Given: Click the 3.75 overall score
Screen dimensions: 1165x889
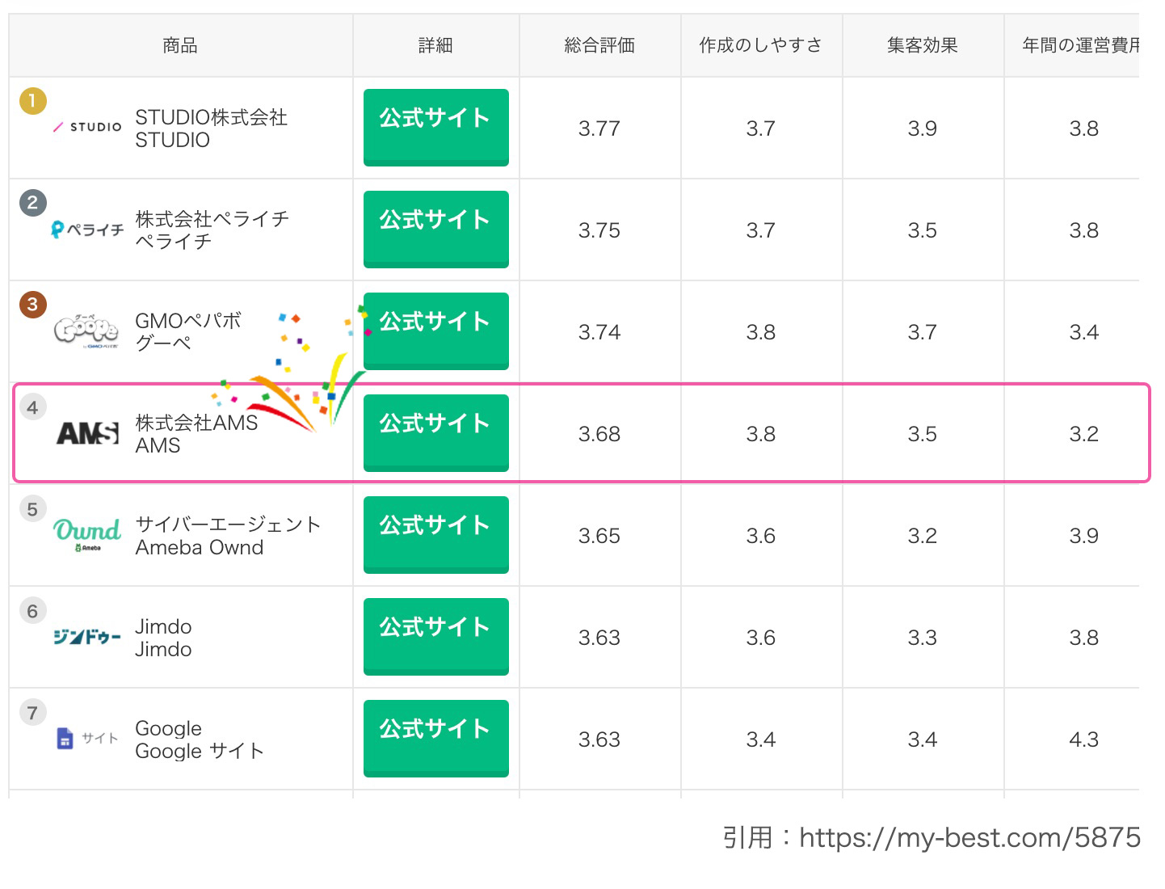Looking at the screenshot, I should 599,230.
